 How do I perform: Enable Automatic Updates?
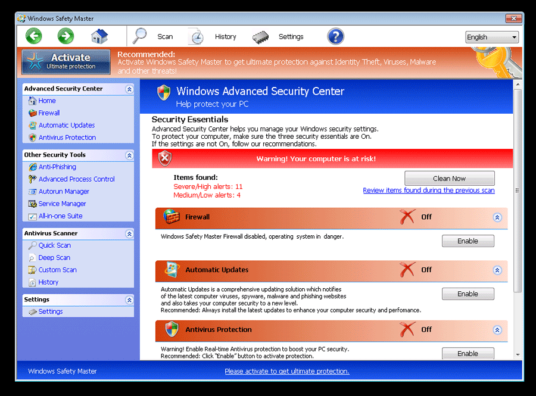coord(468,294)
